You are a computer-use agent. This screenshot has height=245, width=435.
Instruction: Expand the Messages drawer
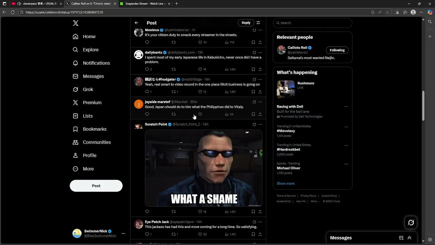click(x=410, y=238)
